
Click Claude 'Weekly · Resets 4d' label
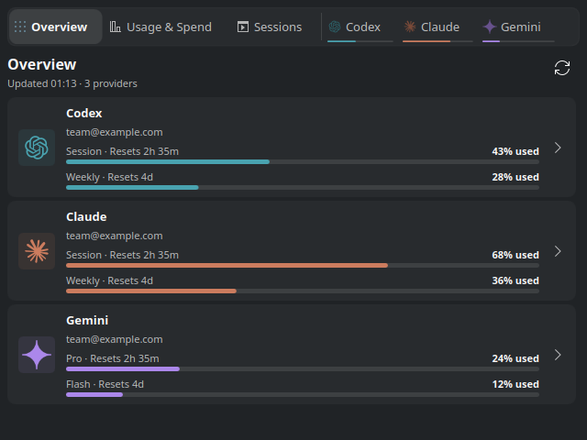(110, 281)
